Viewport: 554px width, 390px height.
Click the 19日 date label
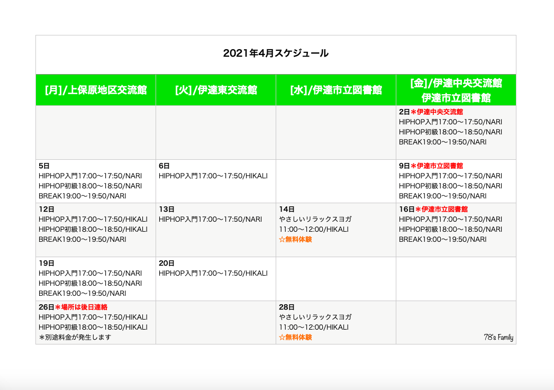(x=46, y=264)
